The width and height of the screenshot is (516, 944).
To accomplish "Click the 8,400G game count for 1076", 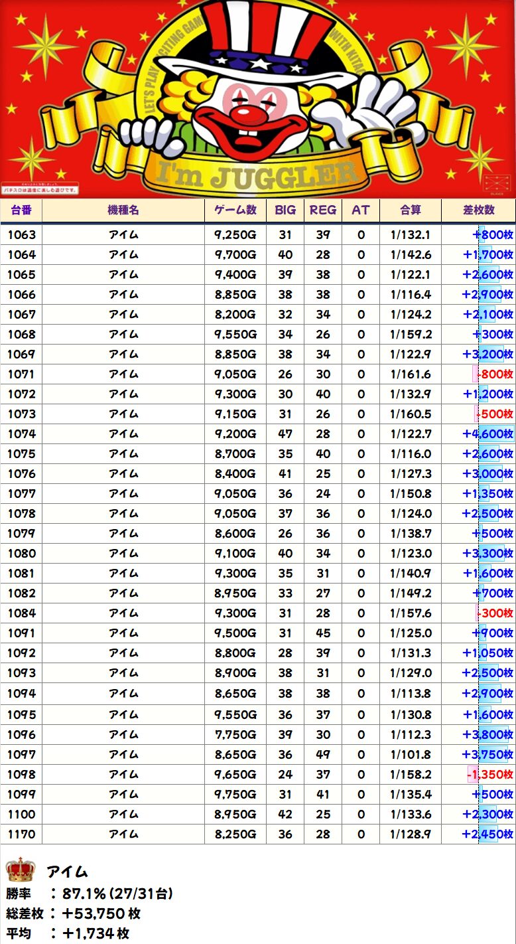I will click(235, 473).
